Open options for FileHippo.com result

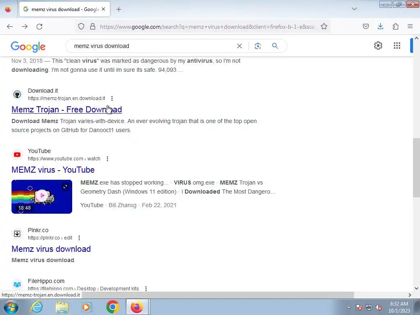coord(146,288)
